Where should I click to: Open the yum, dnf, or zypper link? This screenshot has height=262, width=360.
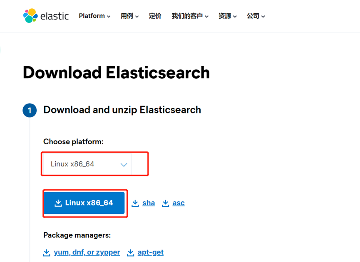[x=87, y=252]
